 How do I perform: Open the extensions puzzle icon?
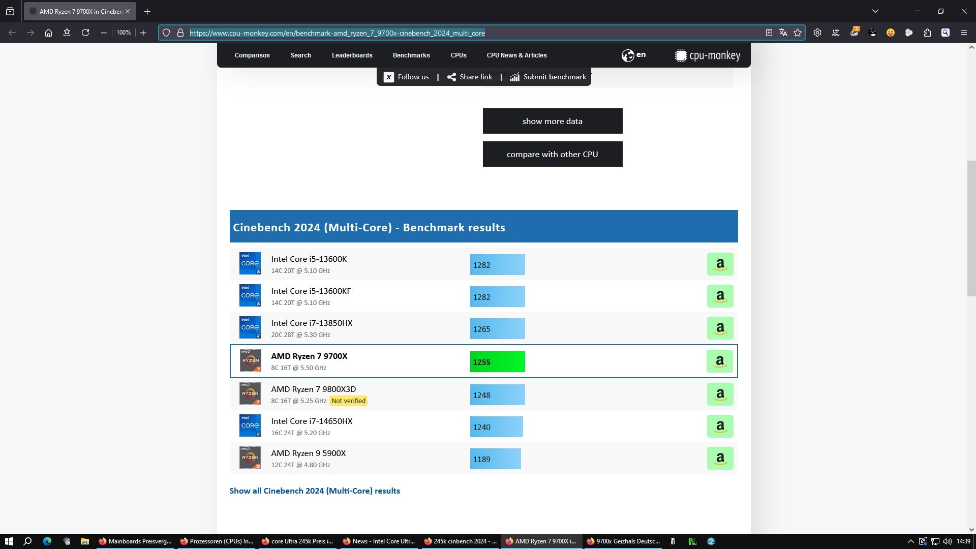(927, 33)
